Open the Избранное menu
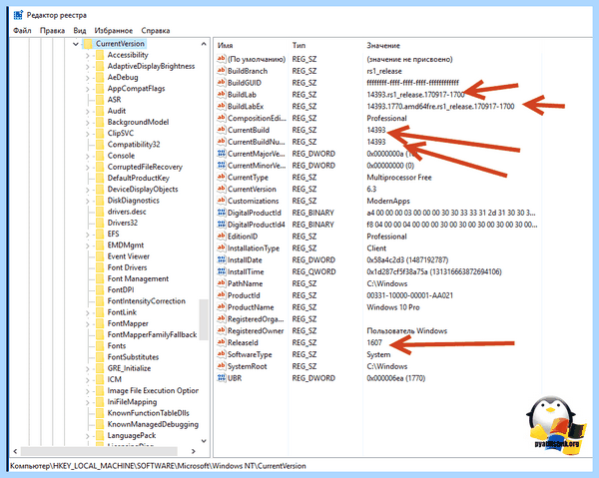599x478 pixels. click(x=114, y=31)
